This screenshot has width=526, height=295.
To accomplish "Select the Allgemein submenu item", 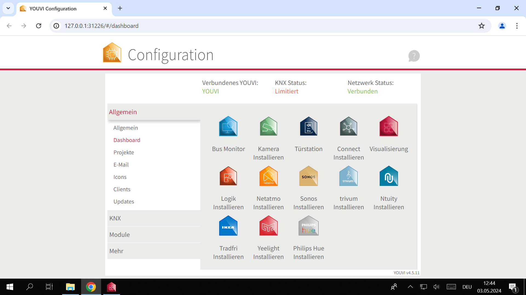I will 126,128.
